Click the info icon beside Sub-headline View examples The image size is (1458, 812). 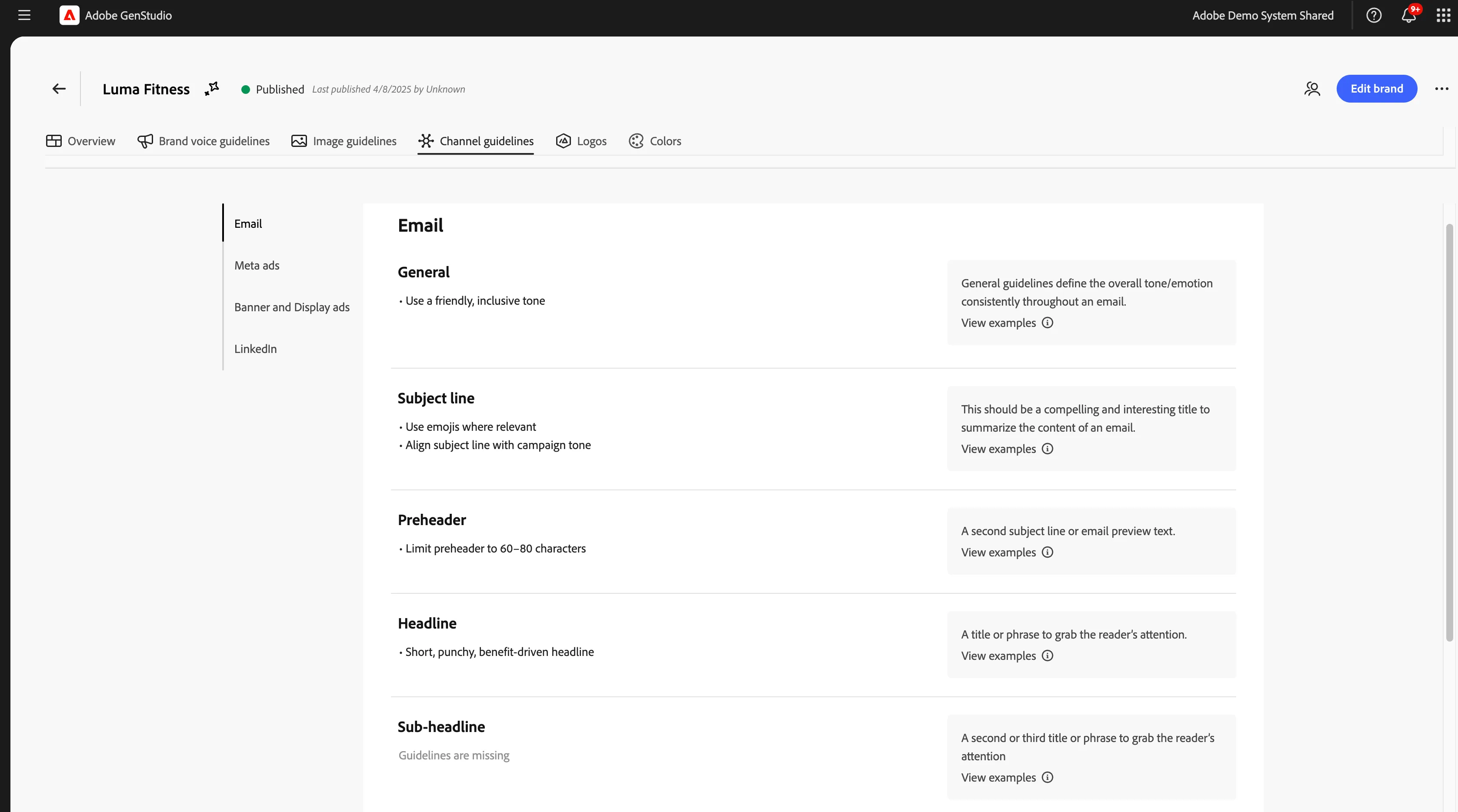coord(1048,778)
